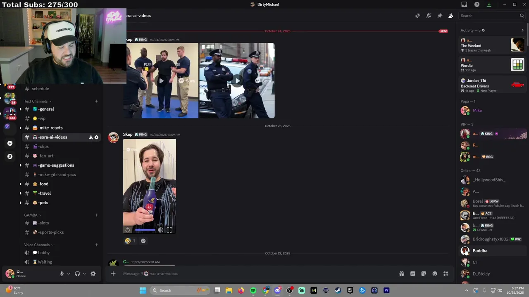This screenshot has width=529, height=297.
Task: Open Backseat Drivers activity card
Action: (x=493, y=85)
